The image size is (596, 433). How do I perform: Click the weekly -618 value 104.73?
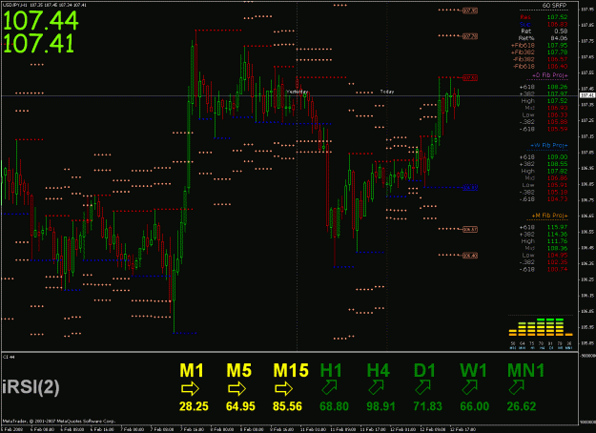point(557,199)
